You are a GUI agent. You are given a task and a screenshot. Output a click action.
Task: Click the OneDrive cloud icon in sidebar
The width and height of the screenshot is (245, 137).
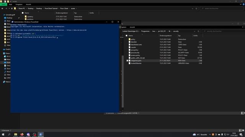pos(4,49)
